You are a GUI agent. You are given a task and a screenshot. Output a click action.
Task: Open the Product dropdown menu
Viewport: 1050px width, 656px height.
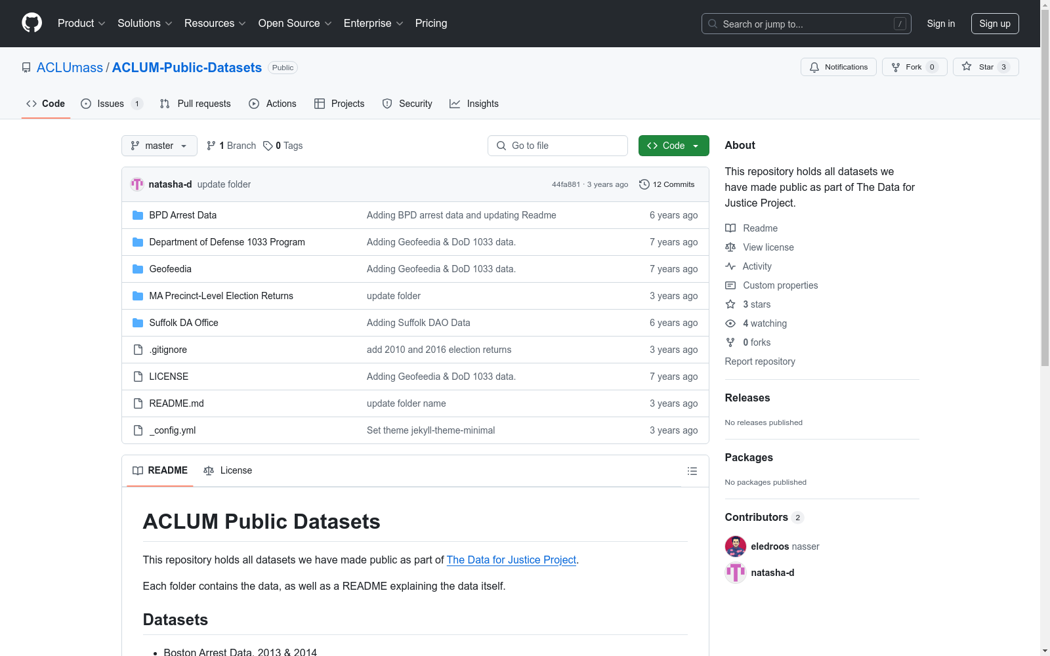click(81, 23)
